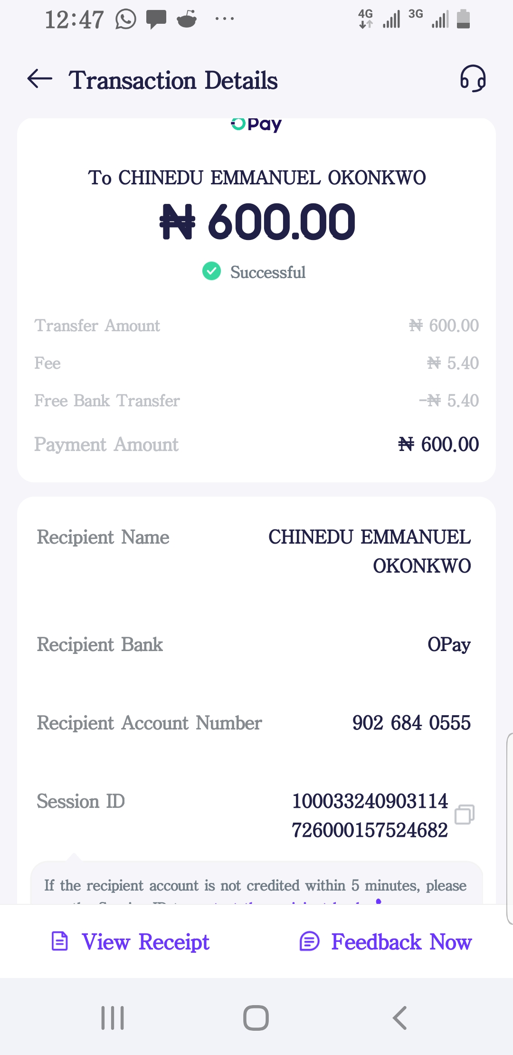Screen dimensions: 513x1055
Task: Open WhatsApp notification in status bar
Action: coord(126,20)
